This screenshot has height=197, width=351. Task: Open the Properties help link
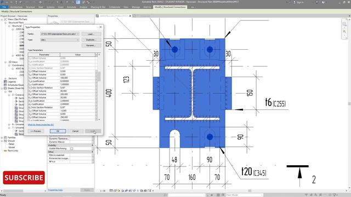(55, 190)
